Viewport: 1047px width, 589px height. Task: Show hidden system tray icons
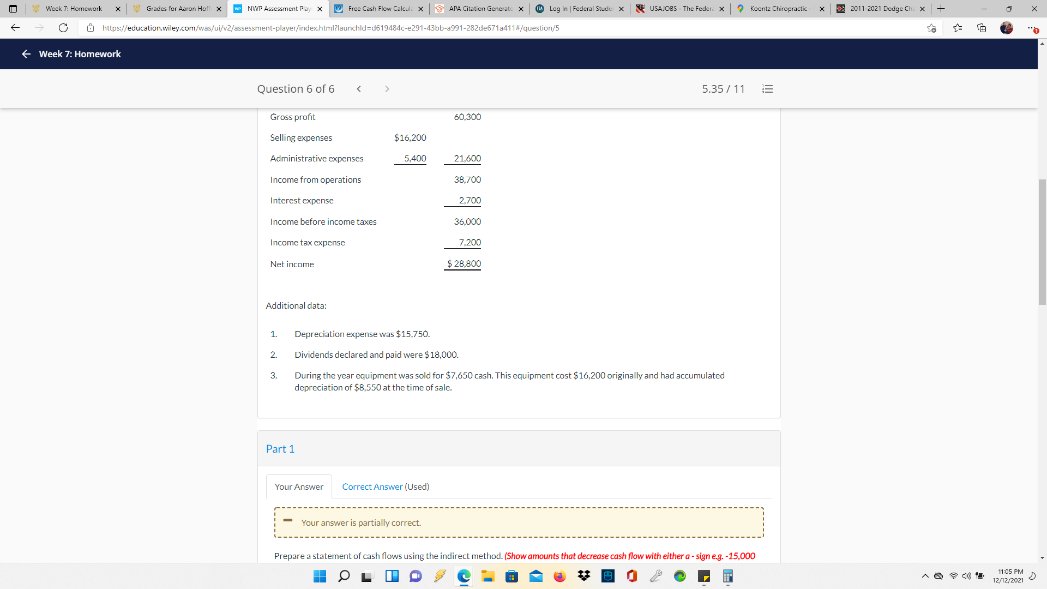[925, 576]
